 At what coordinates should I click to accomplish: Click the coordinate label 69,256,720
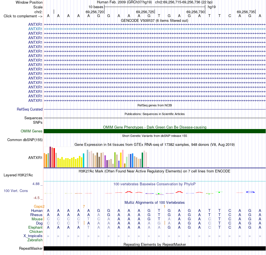coord(94,12)
